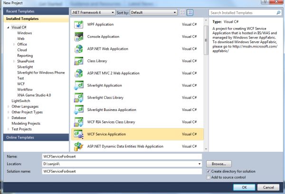This screenshot has width=285, height=194.
Task: Enable Add to source control checkbox
Action: (x=209, y=177)
